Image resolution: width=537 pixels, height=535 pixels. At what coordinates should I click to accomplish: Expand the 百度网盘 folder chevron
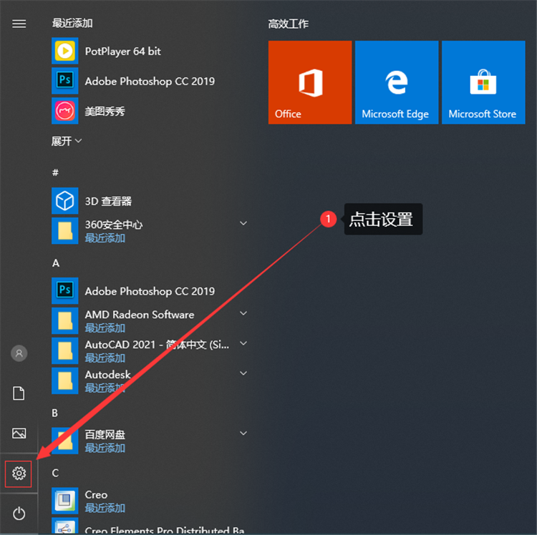[243, 433]
